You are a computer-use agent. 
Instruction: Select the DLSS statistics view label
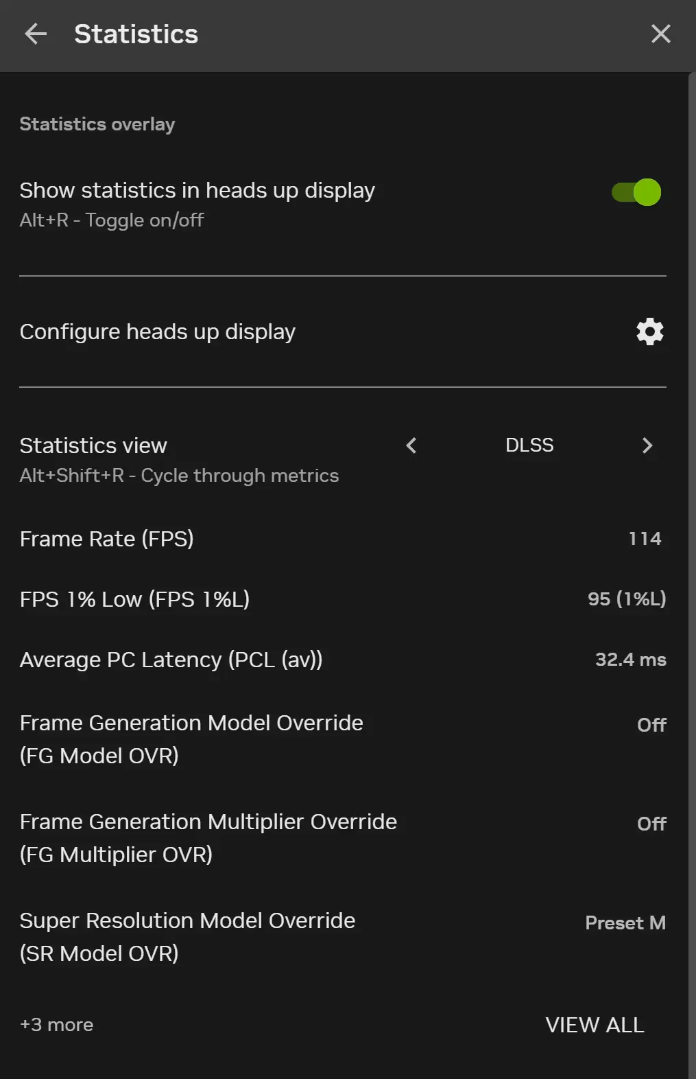(529, 445)
